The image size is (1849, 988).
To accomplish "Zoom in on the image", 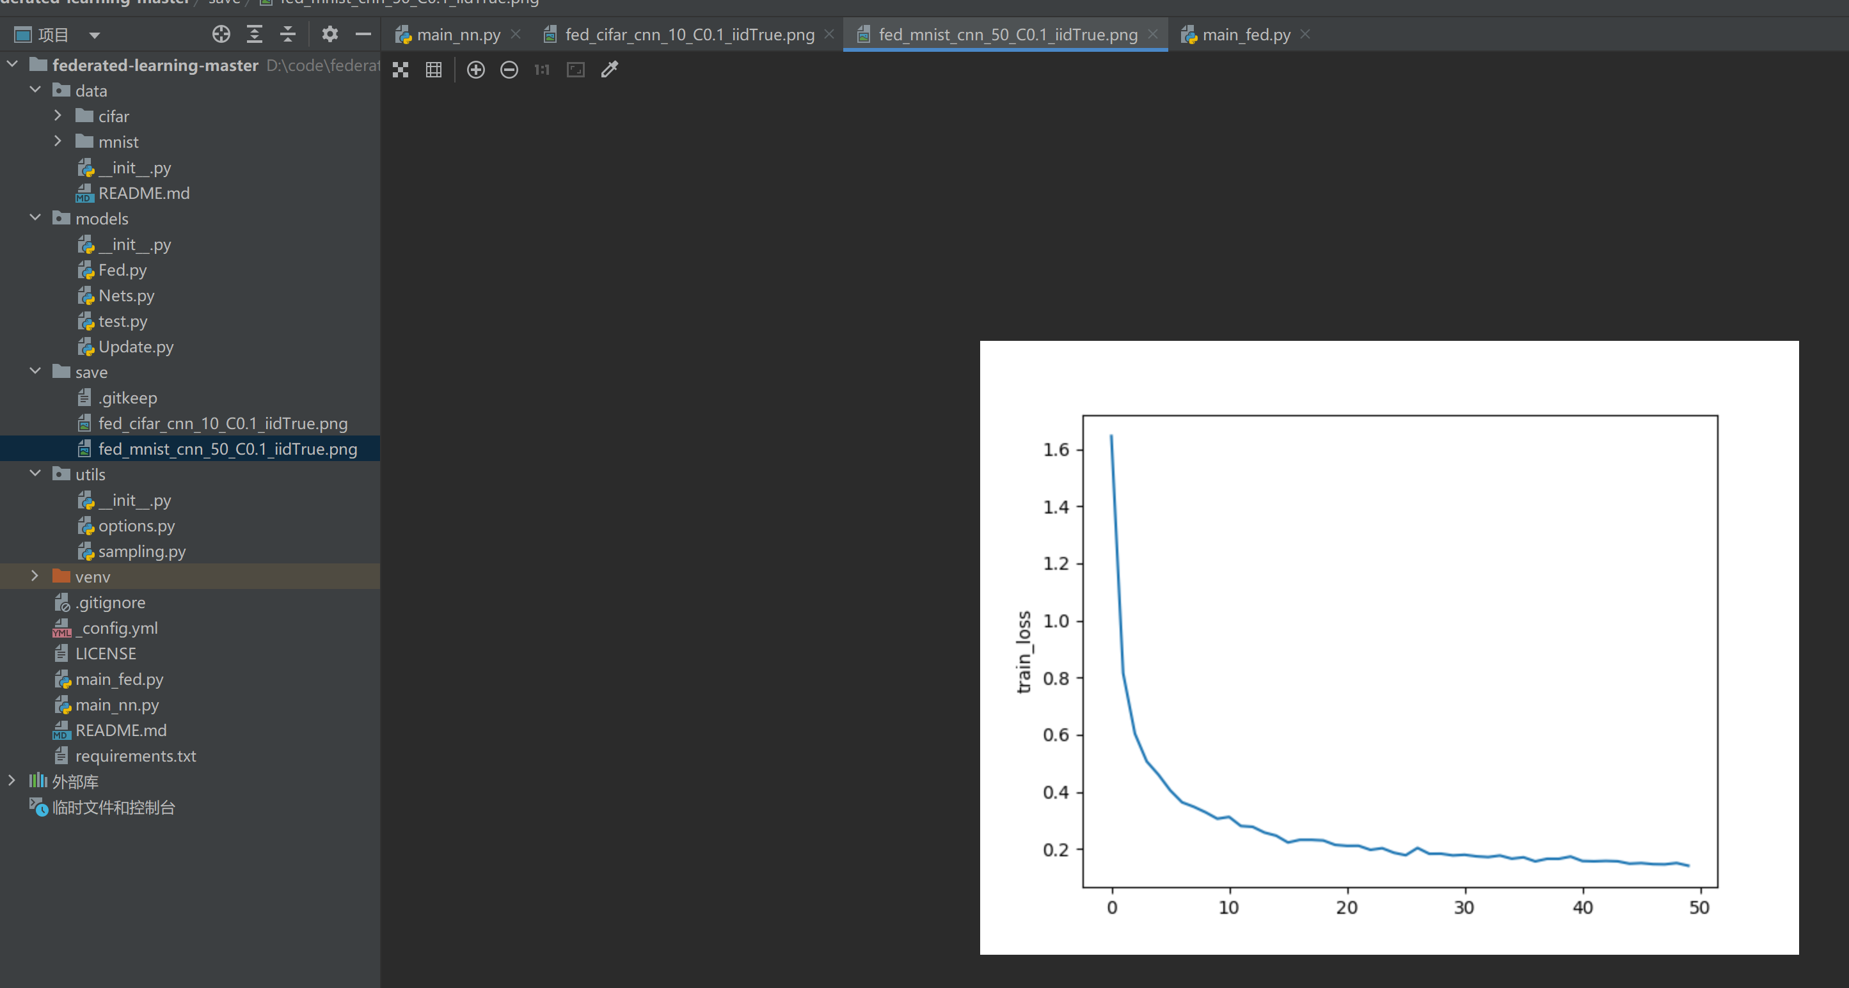I will [x=476, y=70].
